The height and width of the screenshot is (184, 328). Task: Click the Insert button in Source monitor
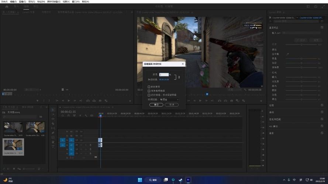[x=88, y=101]
